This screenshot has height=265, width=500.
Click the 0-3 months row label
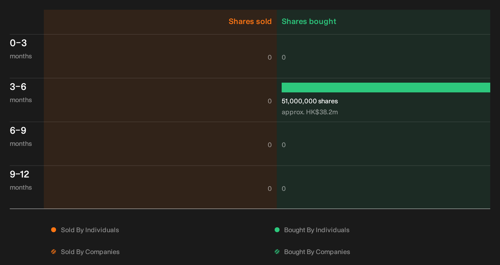21,49
